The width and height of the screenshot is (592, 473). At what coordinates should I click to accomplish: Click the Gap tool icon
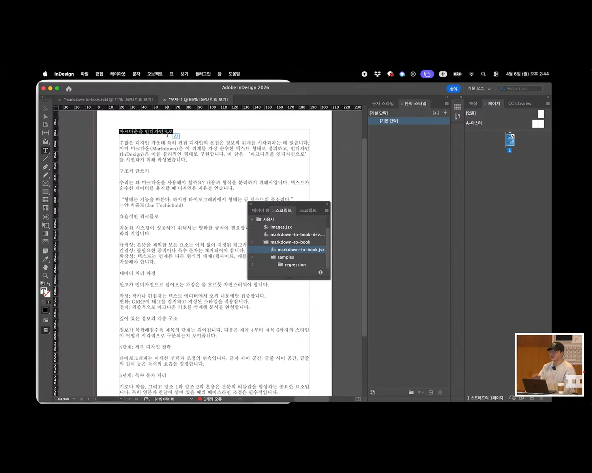(45, 133)
